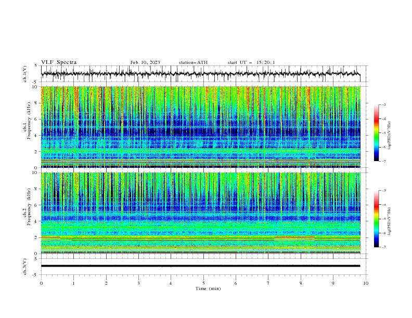412x318 pixels.
Task: Click the lower colorbar log(PSD) label
Action: 389,221
